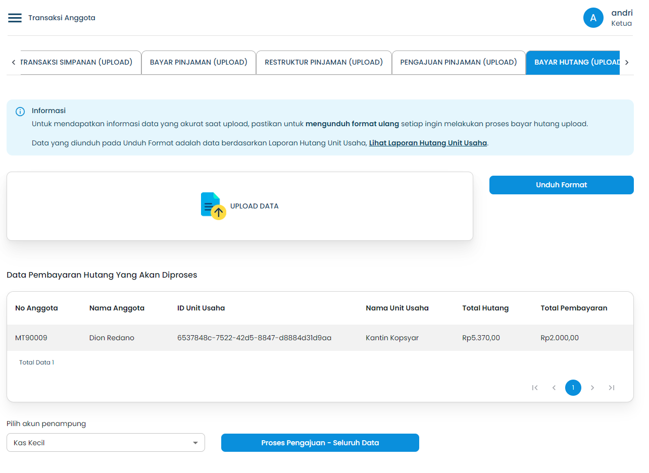Open the Kas Kecil account dropdown

click(x=101, y=443)
